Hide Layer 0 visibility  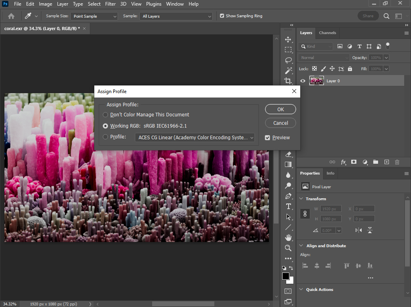(x=303, y=80)
